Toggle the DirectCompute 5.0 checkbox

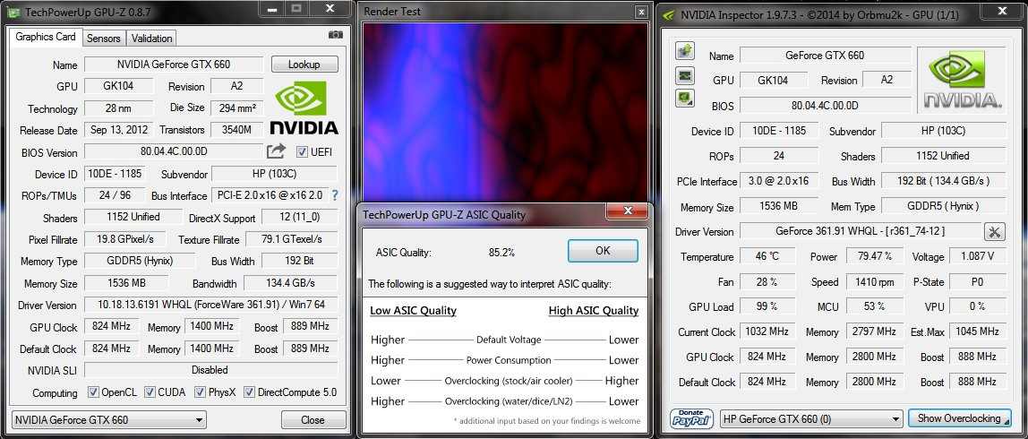click(249, 392)
